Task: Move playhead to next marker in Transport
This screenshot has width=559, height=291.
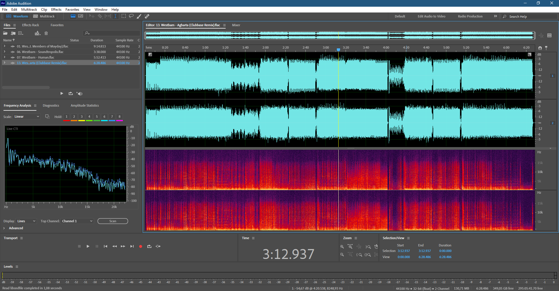Action: click(132, 246)
